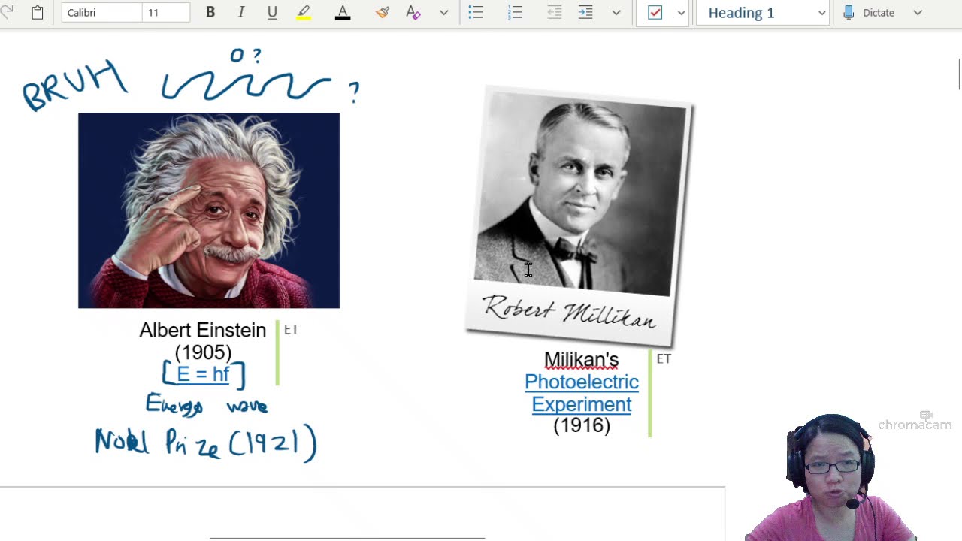
Task: Click the Dictate microphone button
Action: point(870,12)
